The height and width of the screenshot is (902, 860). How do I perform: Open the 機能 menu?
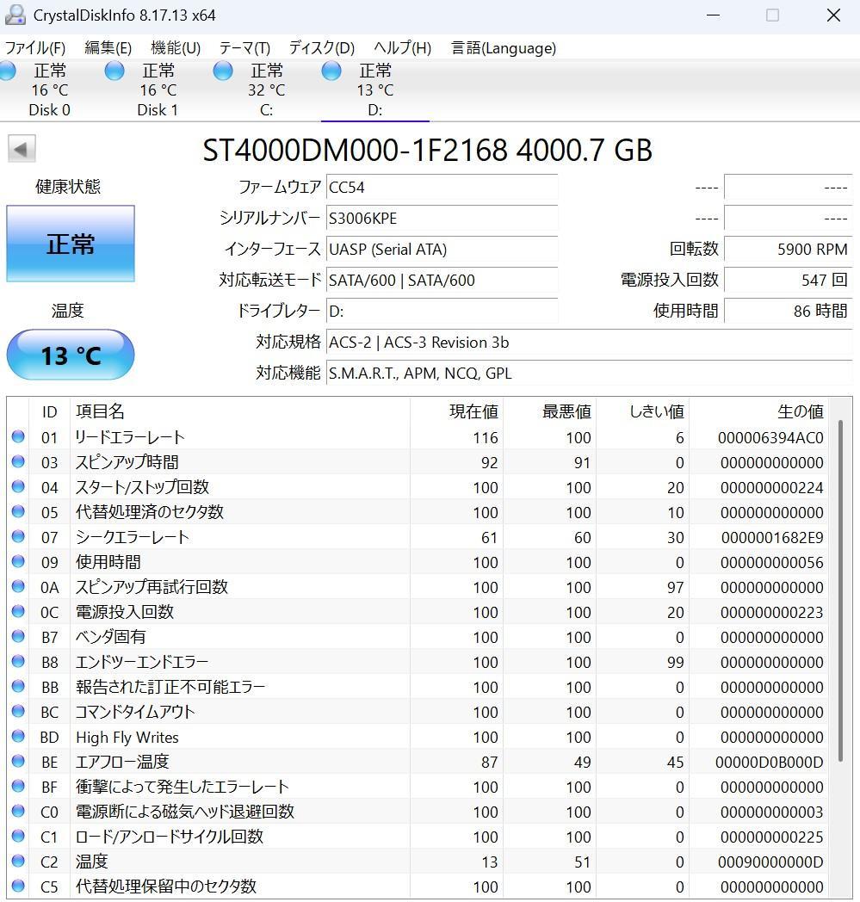(175, 48)
